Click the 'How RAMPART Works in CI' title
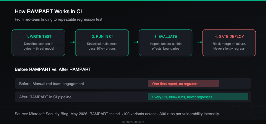Viewport: 266px width, 124px height. coord(48,12)
